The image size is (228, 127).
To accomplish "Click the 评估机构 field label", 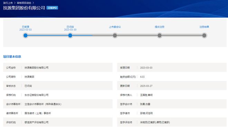I will coord(11,123).
